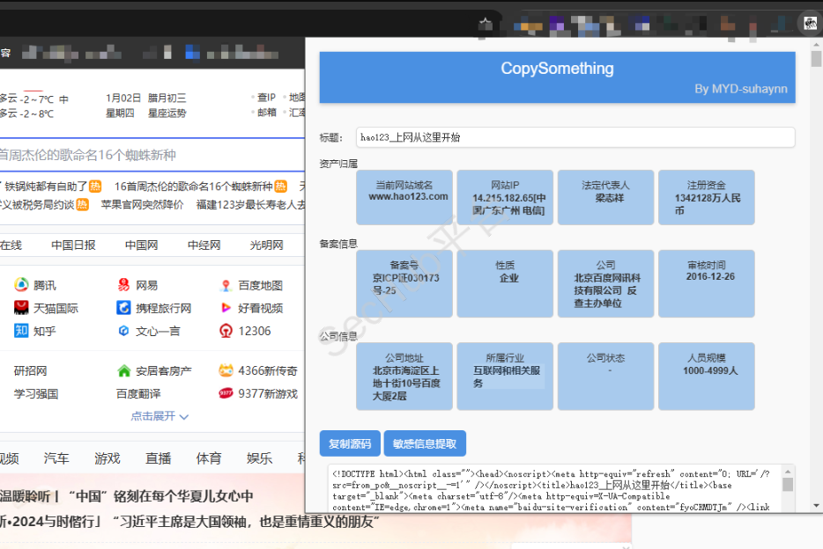This screenshot has height=549, width=823.
Task: Click the CopySomething header title
Action: tap(557, 69)
